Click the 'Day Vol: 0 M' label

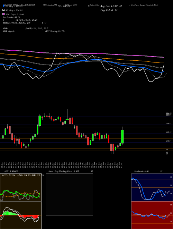(x=109, y=10)
